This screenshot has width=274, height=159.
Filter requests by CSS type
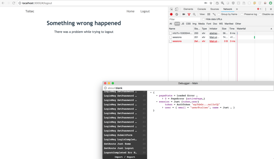tap(188, 24)
